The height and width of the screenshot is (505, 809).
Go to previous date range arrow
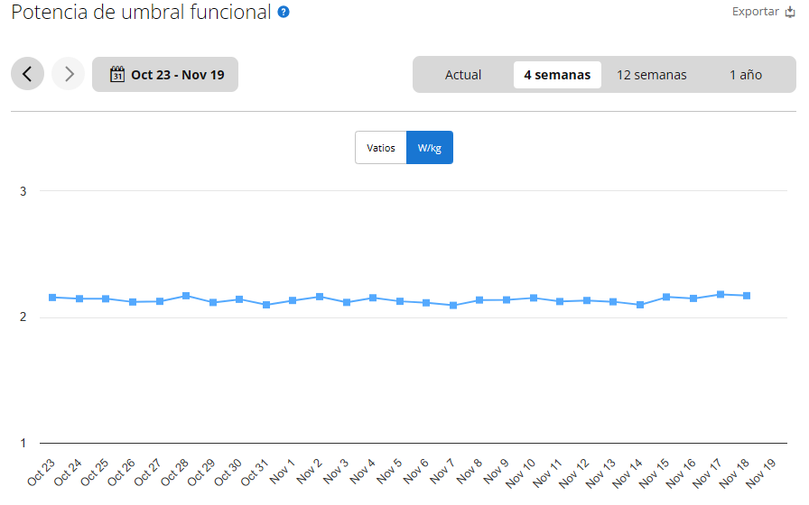[x=27, y=74]
